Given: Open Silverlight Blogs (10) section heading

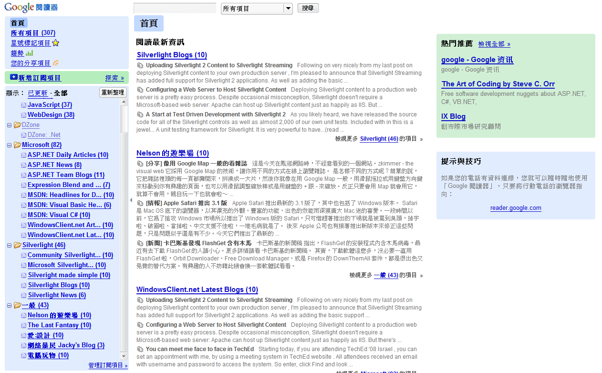Looking at the screenshot, I should pyautogui.click(x=172, y=55).
